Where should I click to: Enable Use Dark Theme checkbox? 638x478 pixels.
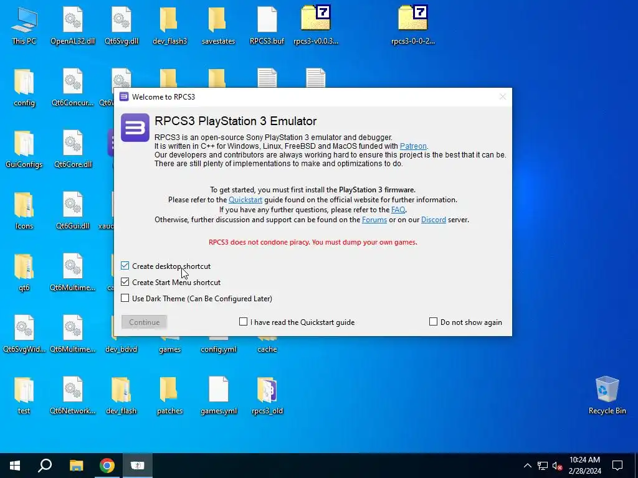point(125,298)
